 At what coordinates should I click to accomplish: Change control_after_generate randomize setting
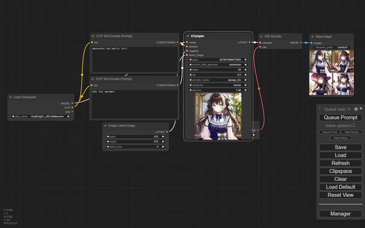tap(218, 65)
